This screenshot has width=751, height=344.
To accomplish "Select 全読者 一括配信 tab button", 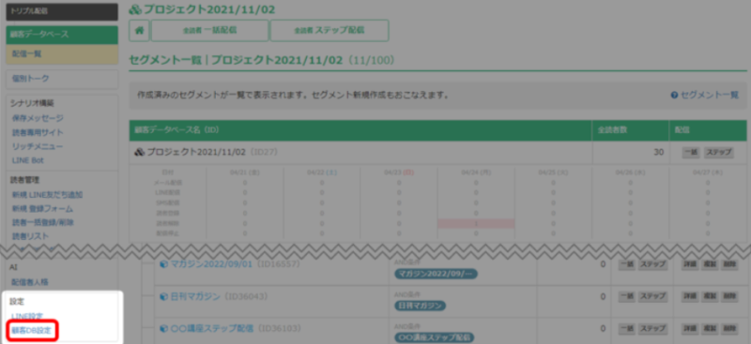I will pos(209,31).
